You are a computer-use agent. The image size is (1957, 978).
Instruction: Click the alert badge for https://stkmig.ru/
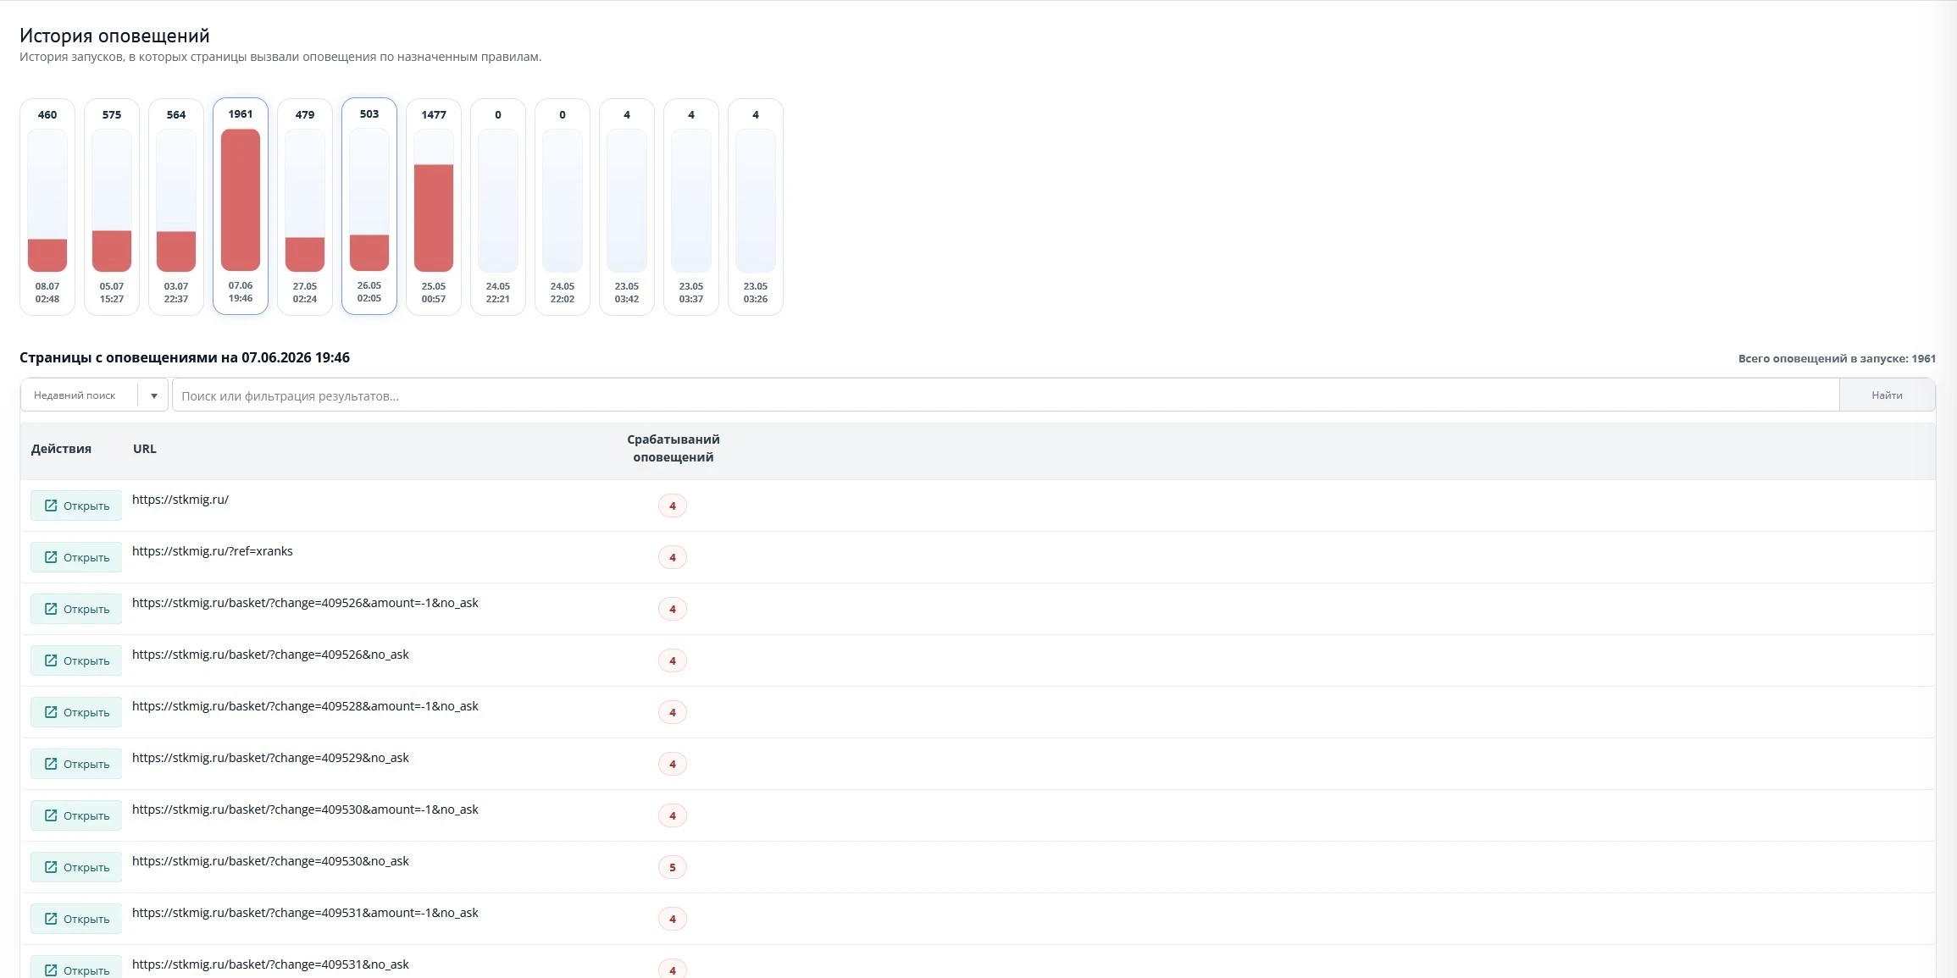click(x=673, y=506)
